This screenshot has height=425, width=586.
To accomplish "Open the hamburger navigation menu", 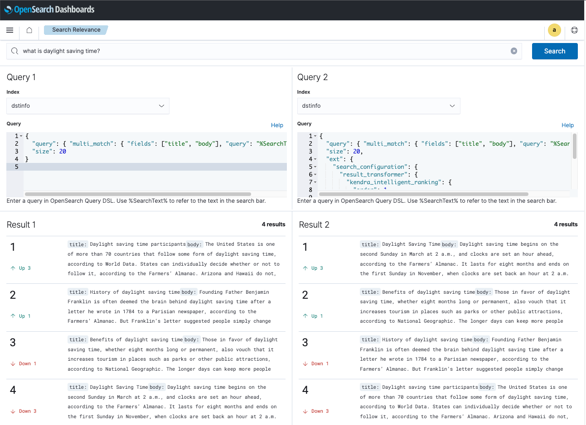I will click(10, 30).
